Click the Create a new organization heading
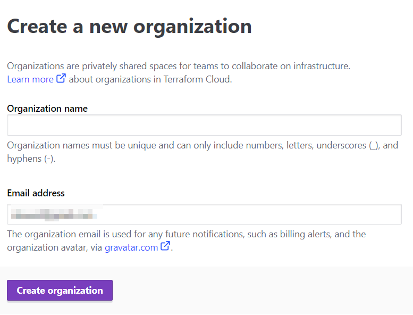This screenshot has height=315, width=413. [x=129, y=27]
